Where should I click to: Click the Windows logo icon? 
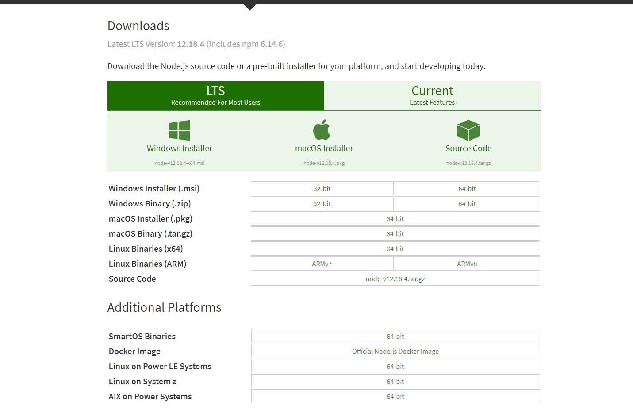coord(180,130)
